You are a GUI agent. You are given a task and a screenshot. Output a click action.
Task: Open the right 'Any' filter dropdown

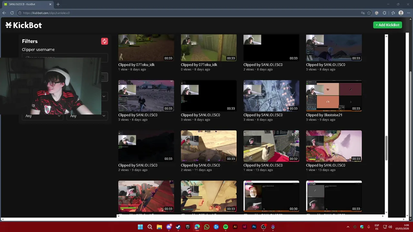point(87,116)
